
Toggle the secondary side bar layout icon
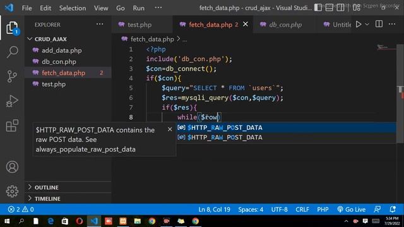[340, 8]
